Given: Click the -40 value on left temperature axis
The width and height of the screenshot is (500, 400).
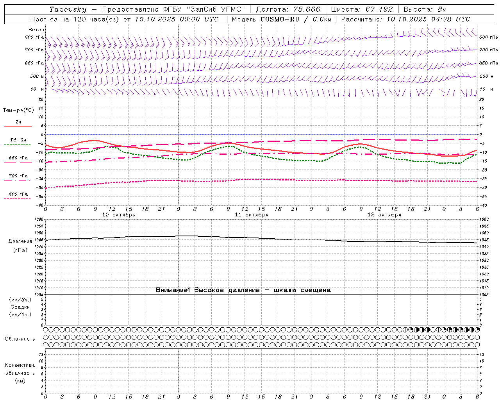Looking at the screenshot, I should pyautogui.click(x=40, y=205).
